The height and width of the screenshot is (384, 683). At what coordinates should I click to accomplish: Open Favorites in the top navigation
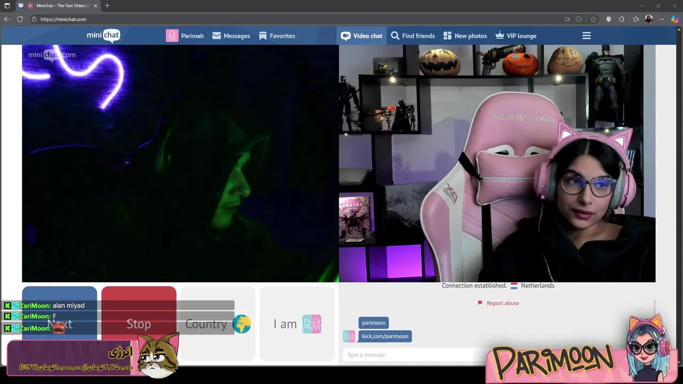(277, 36)
